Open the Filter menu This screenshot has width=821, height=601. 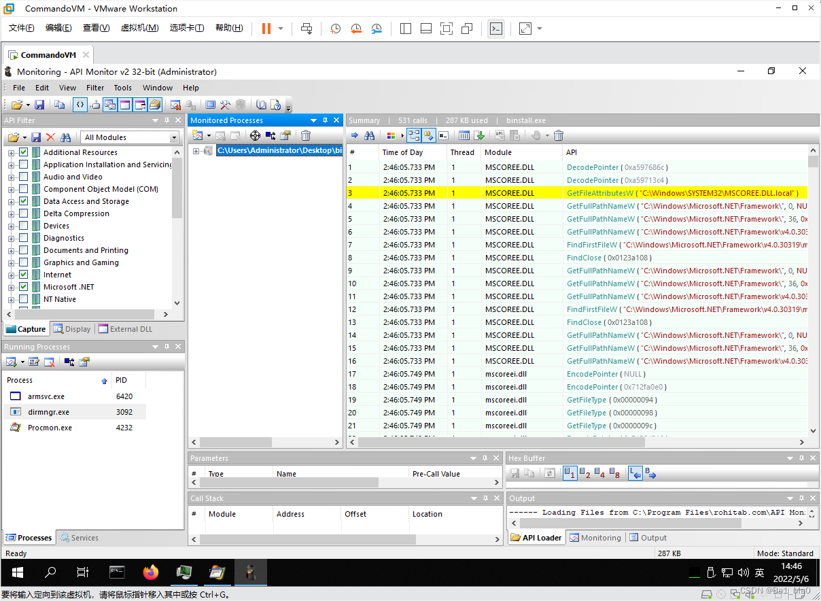[x=95, y=88]
